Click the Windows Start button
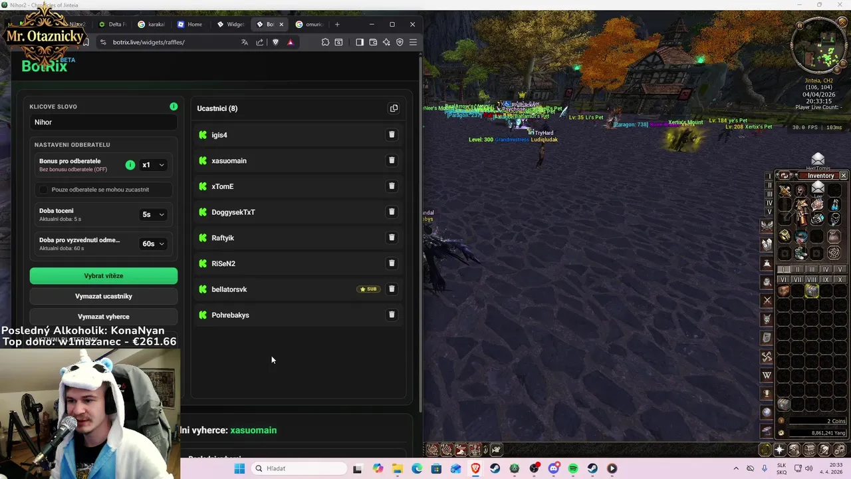Screen dimensions: 851x479 [239, 468]
